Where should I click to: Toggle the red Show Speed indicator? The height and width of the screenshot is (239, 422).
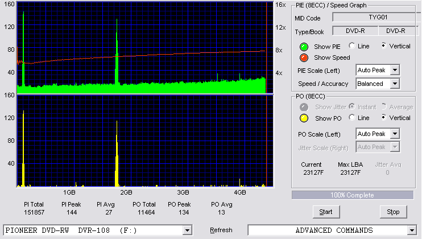point(304,57)
